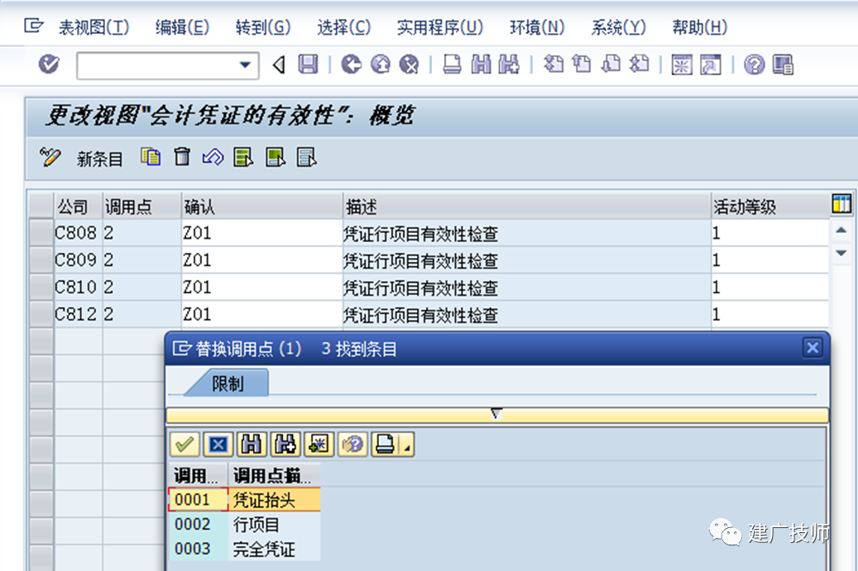
Task: Click the green checkmark Enter icon in toolbar
Action: tap(49, 64)
